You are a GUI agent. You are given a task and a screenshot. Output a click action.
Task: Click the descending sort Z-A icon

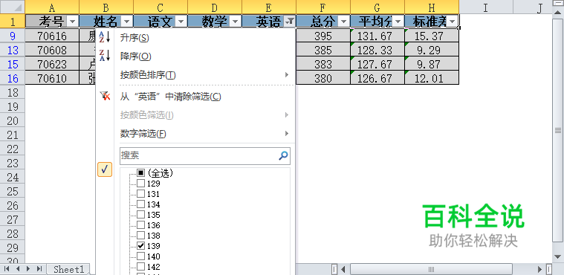pos(104,56)
